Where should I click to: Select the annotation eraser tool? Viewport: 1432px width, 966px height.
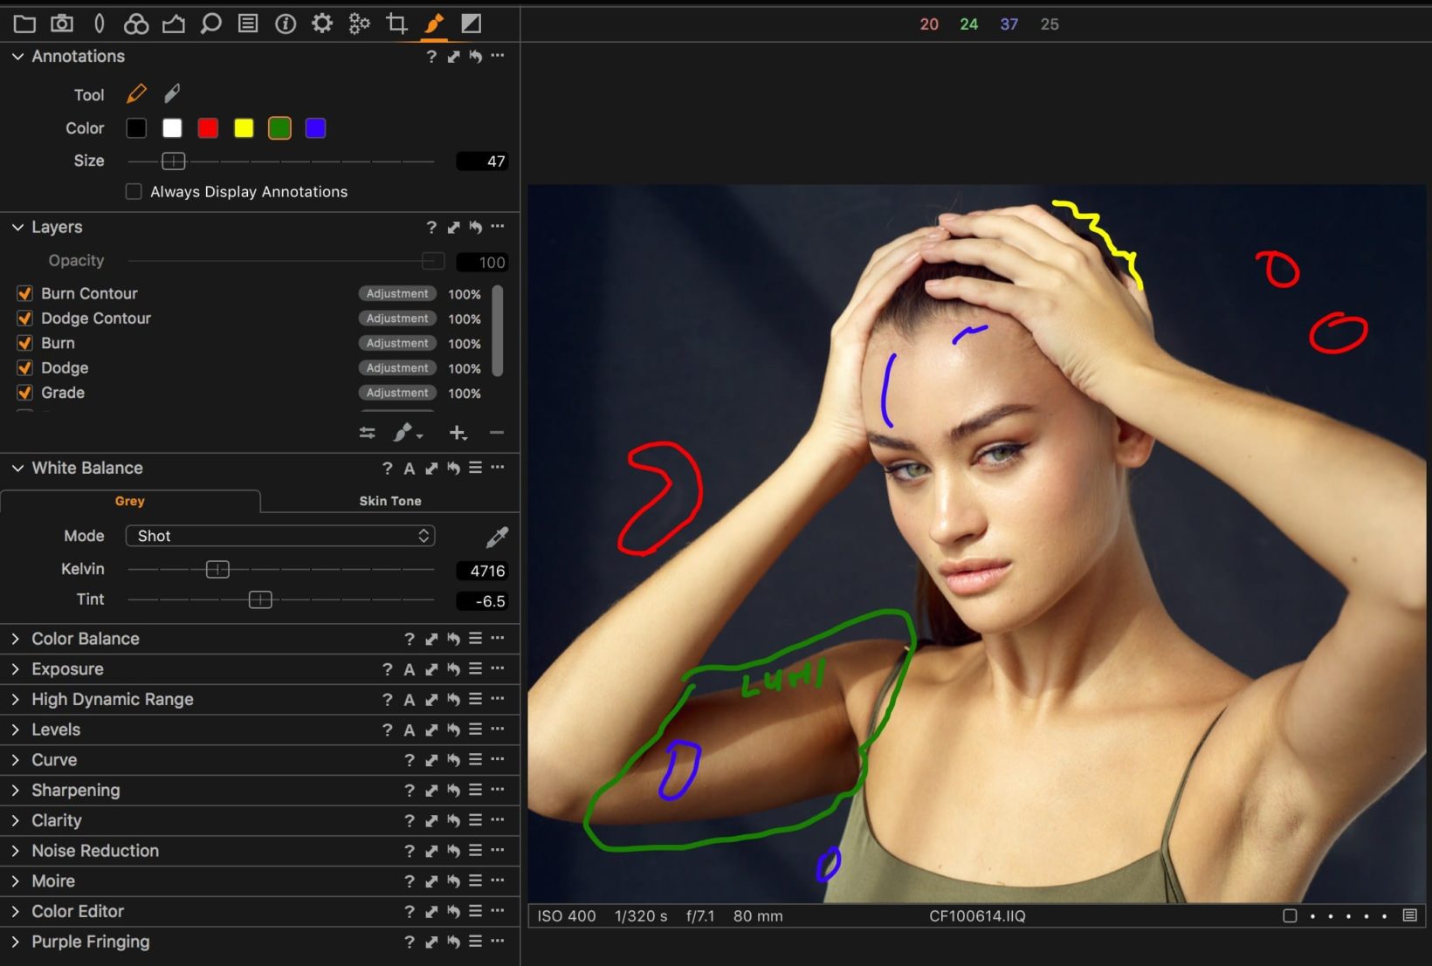[x=172, y=93]
